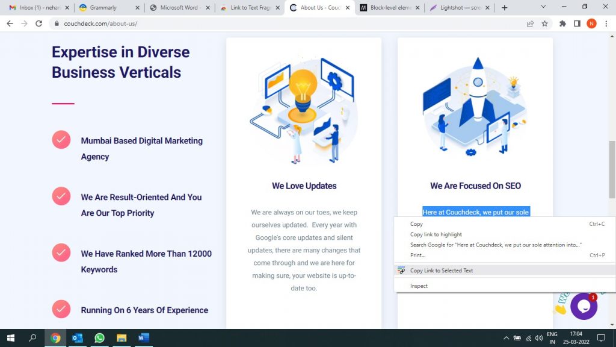View site security lock info
This screenshot has height=347, width=616.
tap(57, 23)
